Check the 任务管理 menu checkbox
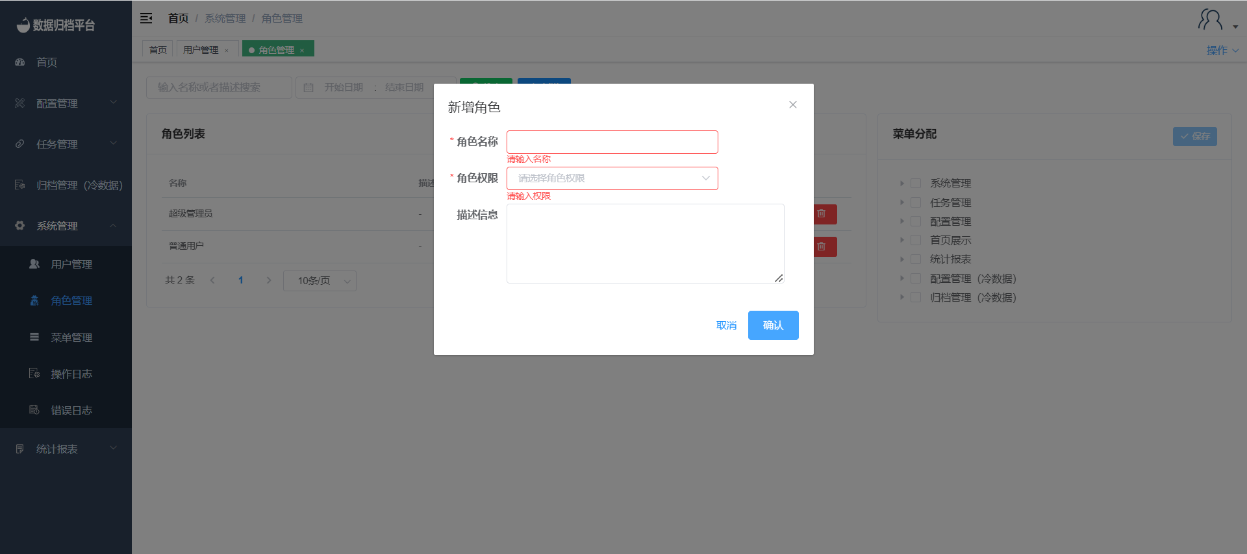Image resolution: width=1247 pixels, height=554 pixels. 916,202
